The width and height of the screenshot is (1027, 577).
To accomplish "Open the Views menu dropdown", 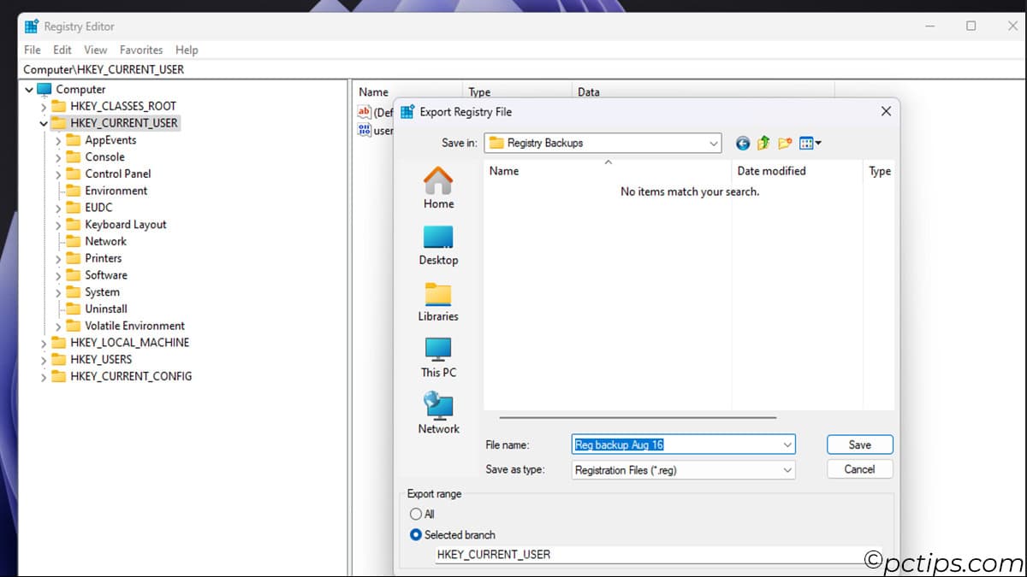I will 809,143.
